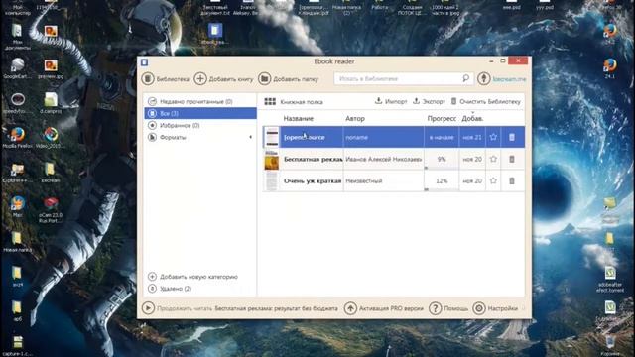The width and height of the screenshot is (635, 357).
Task: Click Очистить библиотеку button
Action: (x=485, y=101)
